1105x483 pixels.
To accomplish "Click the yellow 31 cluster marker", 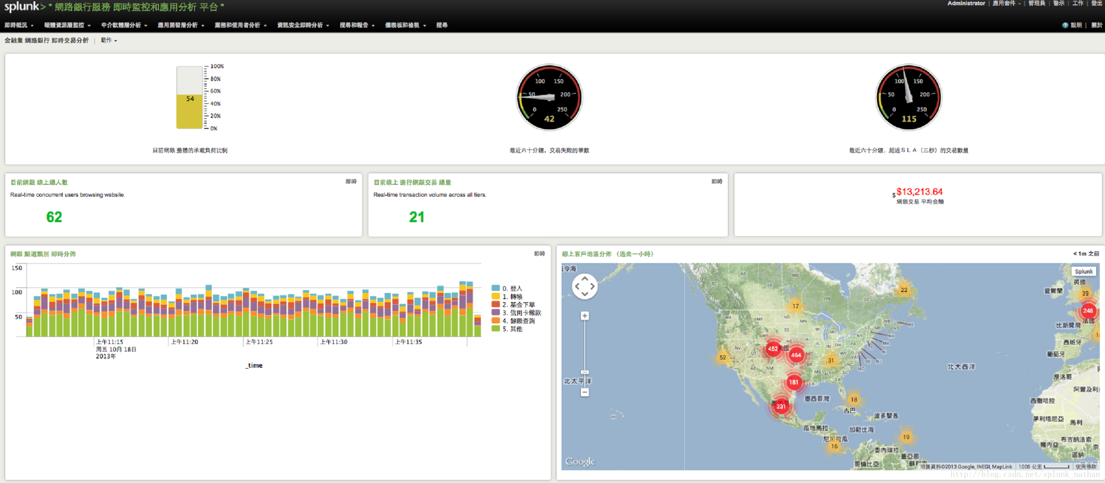I will point(830,360).
